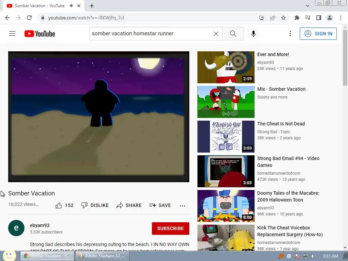Open Doomy Tales of the Macabre title

(288, 196)
